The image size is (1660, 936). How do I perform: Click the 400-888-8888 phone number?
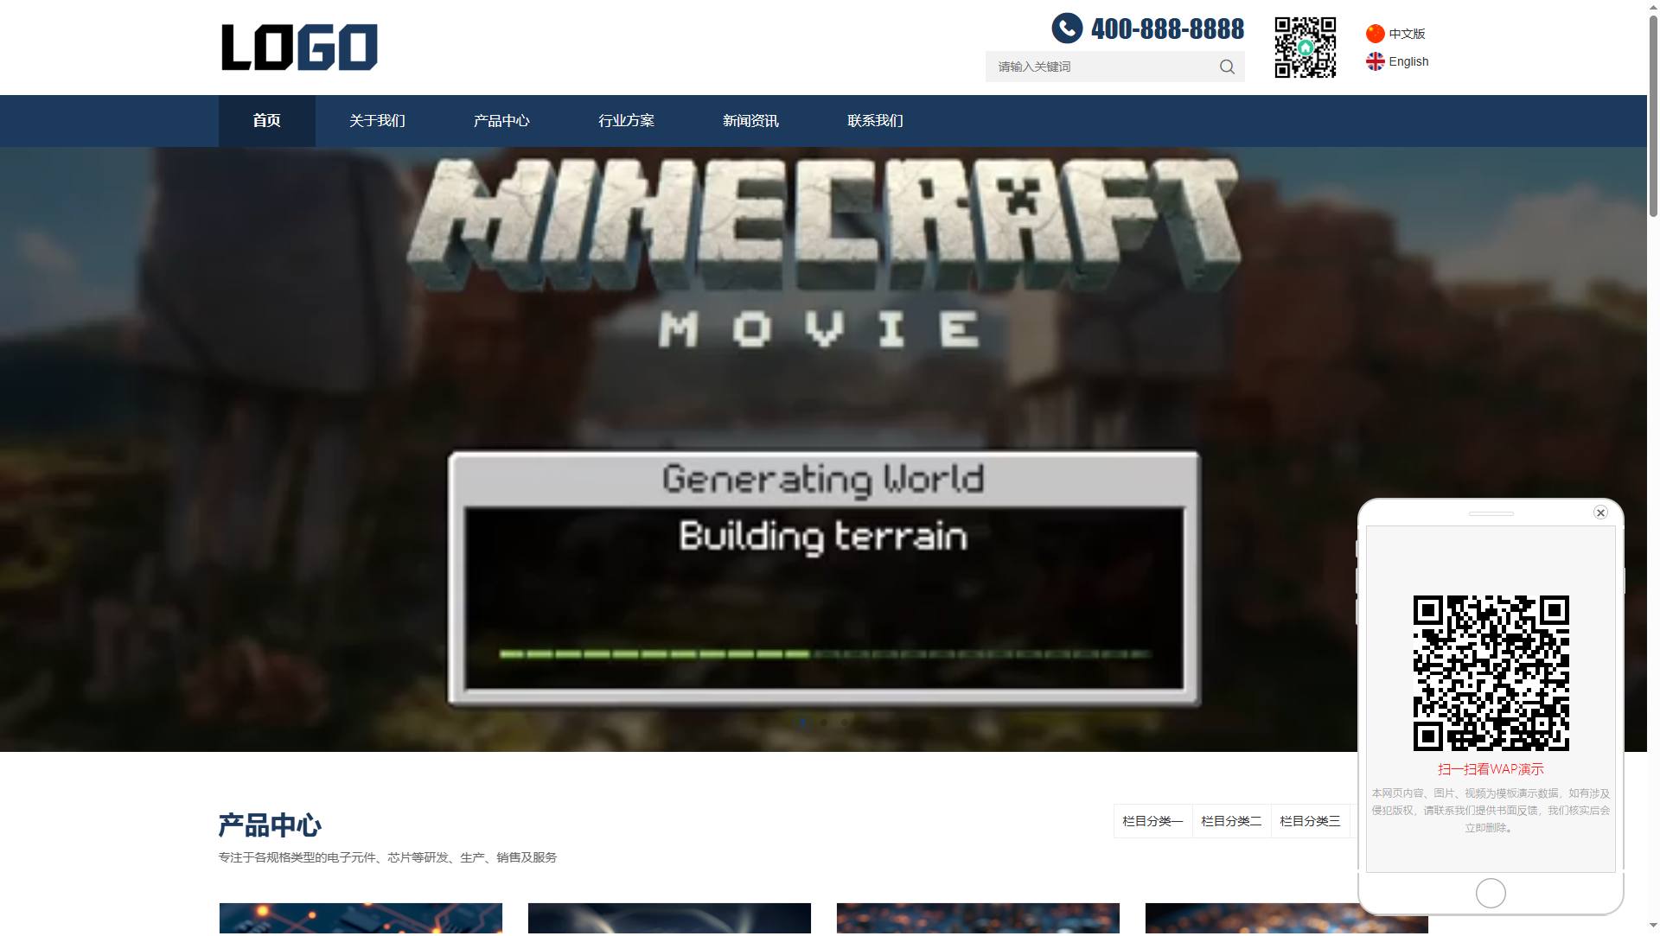click(1167, 29)
